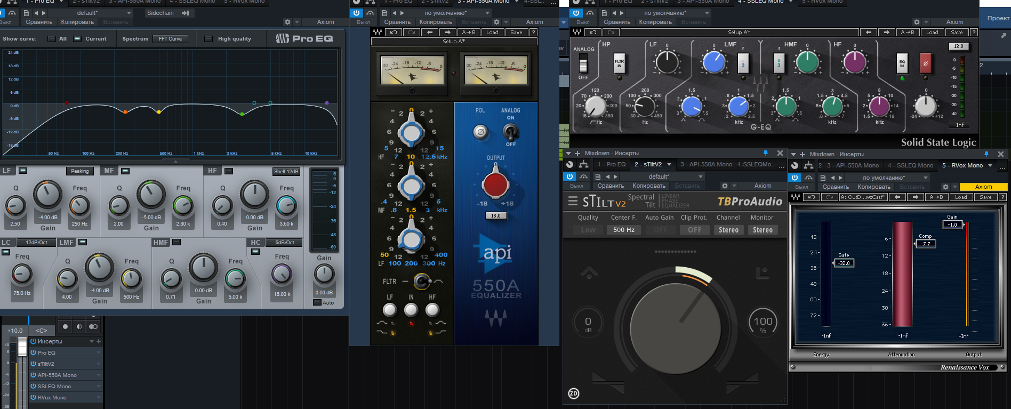The height and width of the screenshot is (409, 1011).
Task: Click the POL polarity button on API 550A
Action: (x=480, y=132)
